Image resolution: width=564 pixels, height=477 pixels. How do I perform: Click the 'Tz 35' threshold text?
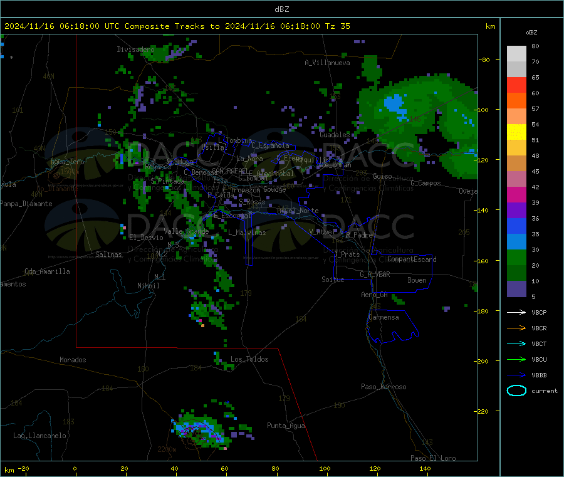(337, 26)
